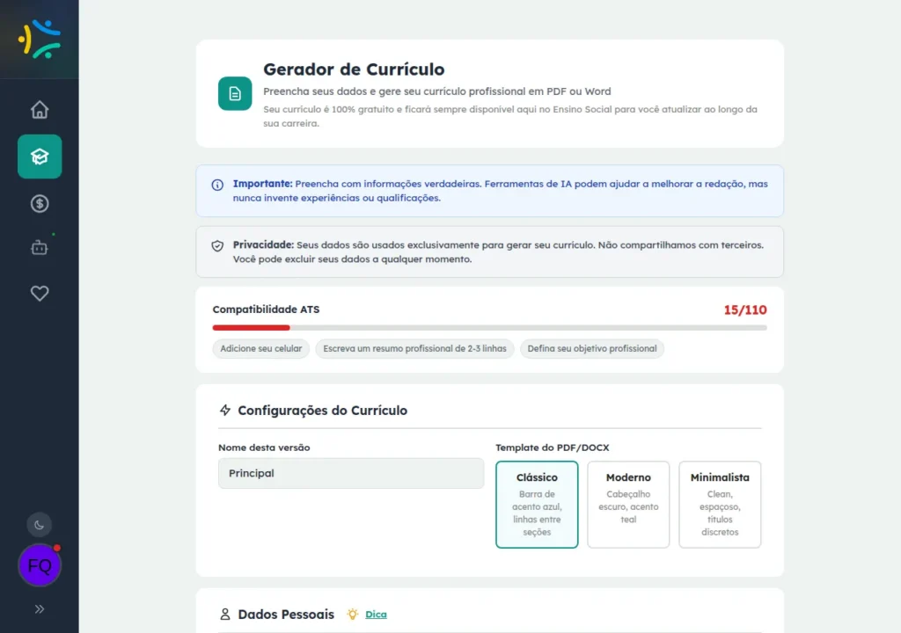Image resolution: width=901 pixels, height=633 pixels.
Task: Select the Clássico template
Action: pyautogui.click(x=537, y=505)
